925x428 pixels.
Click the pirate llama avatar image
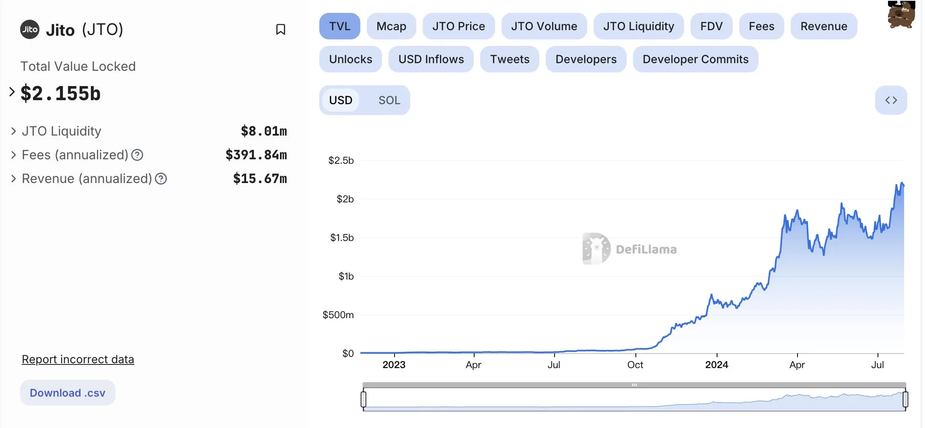[x=901, y=14]
